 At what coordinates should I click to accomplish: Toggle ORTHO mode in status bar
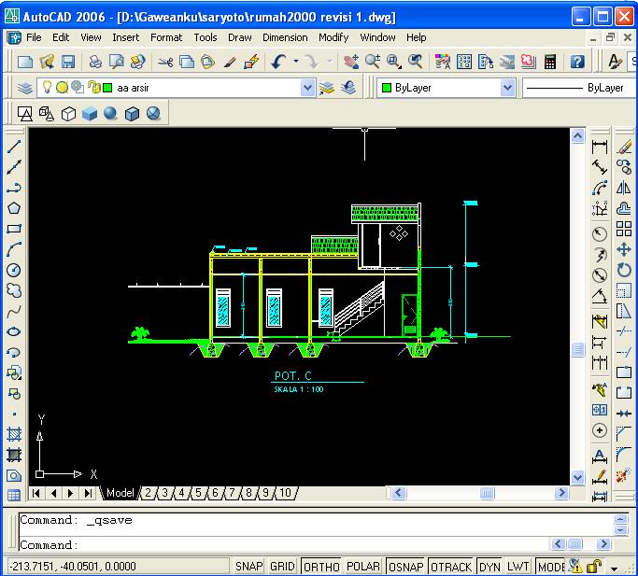321,567
